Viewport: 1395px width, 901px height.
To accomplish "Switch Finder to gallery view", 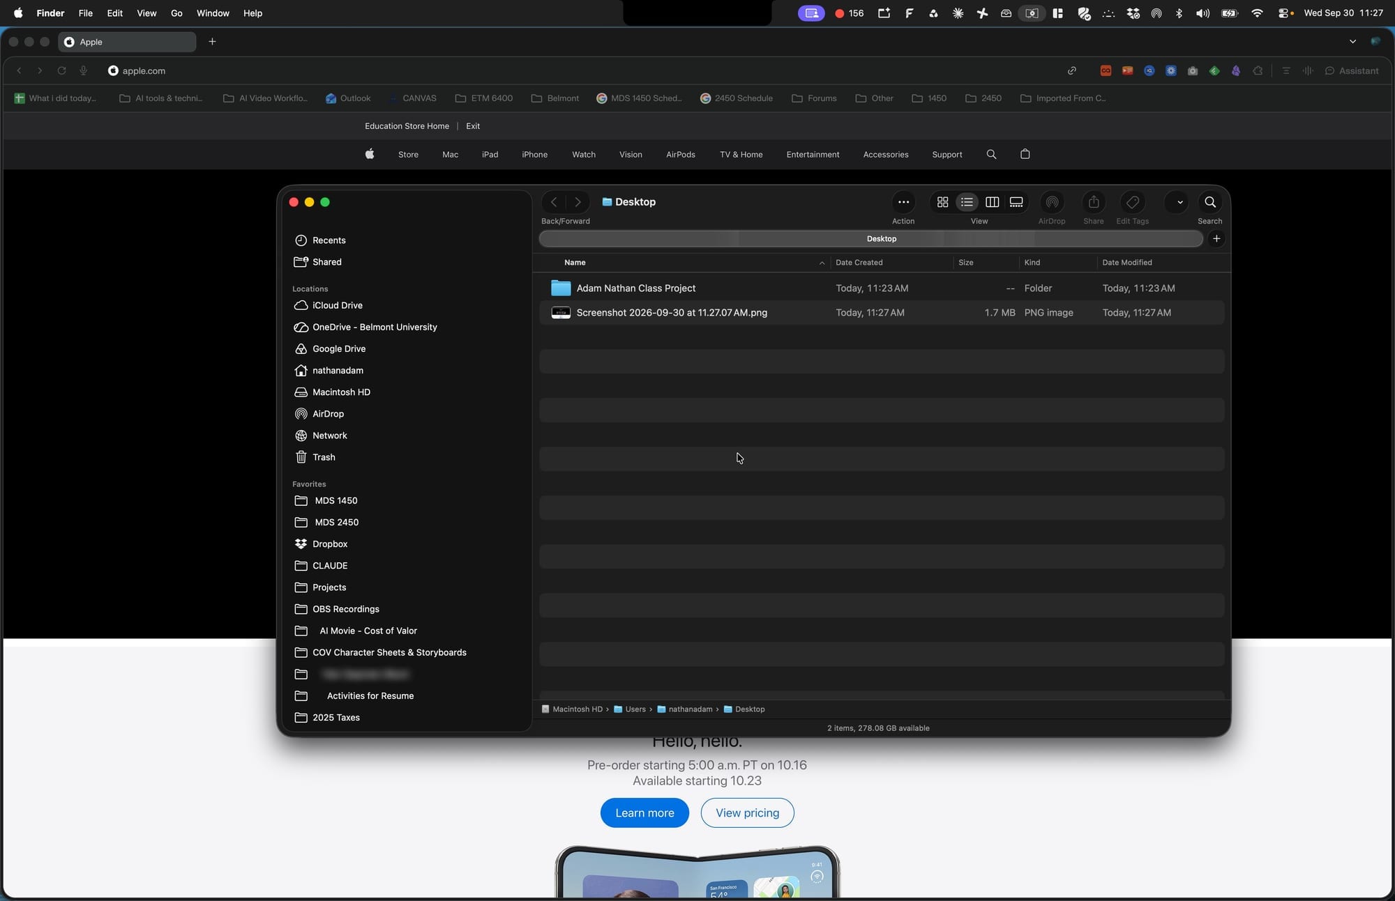I will pos(1016,202).
